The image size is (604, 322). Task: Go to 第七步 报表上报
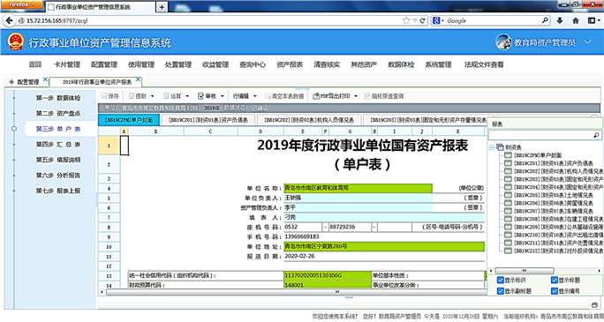(58, 191)
